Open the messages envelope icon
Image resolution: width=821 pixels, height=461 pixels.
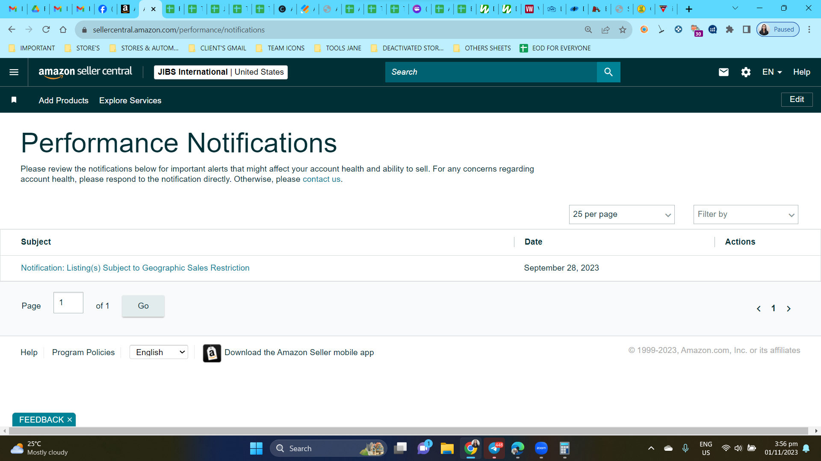724,72
